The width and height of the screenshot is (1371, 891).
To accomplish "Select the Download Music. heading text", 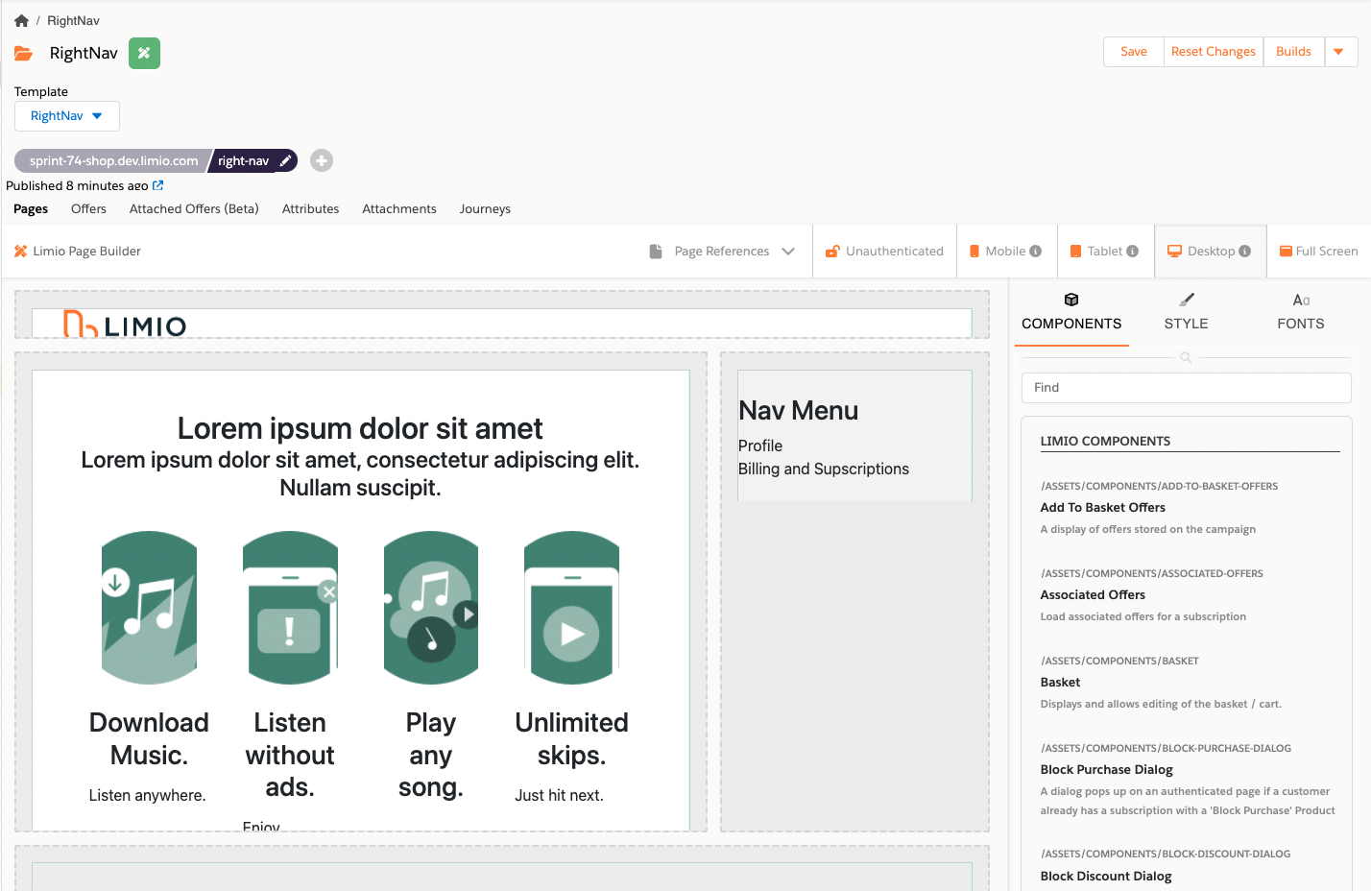I will click(149, 738).
